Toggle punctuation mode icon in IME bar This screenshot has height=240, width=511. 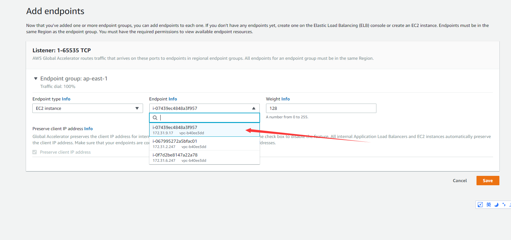(504, 205)
